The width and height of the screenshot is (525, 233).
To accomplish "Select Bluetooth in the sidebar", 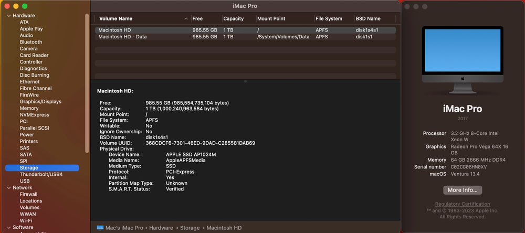I will coord(31,42).
